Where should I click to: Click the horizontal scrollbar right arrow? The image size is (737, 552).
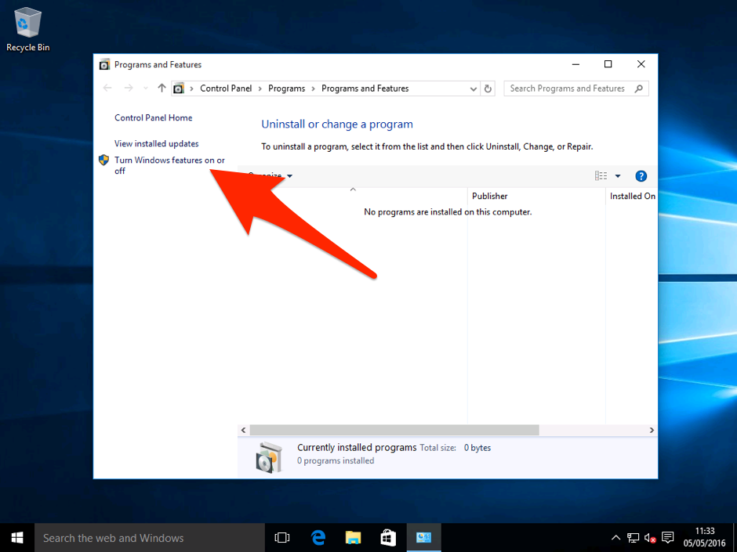click(652, 430)
